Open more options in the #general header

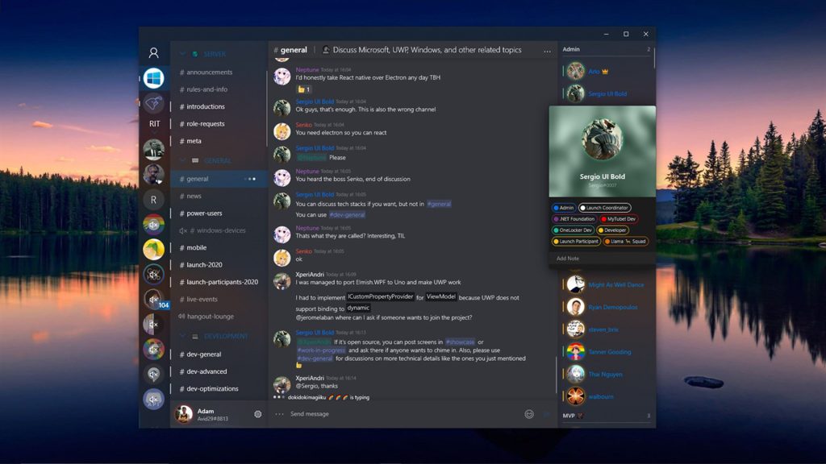click(547, 49)
